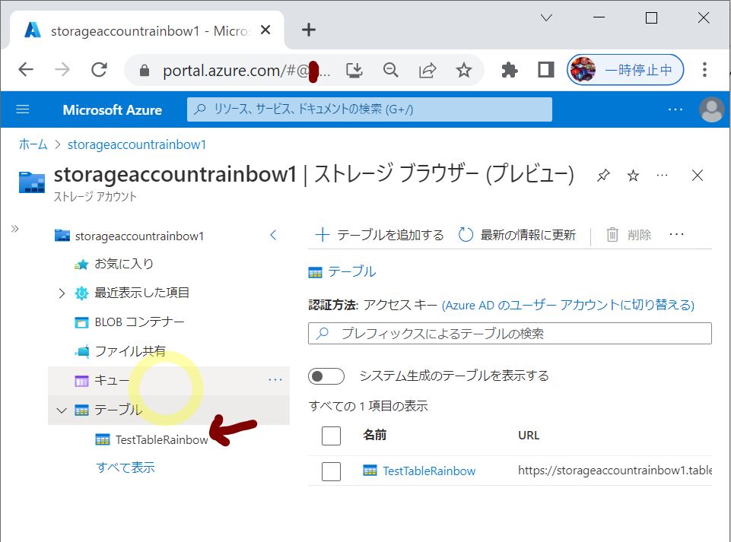Collapse the テーブル tree node
731x542 pixels.
(62, 410)
